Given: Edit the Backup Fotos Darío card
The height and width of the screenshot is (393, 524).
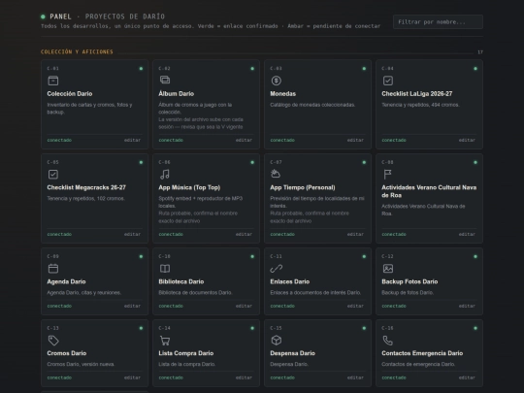Looking at the screenshot, I should pyautogui.click(x=467, y=306).
